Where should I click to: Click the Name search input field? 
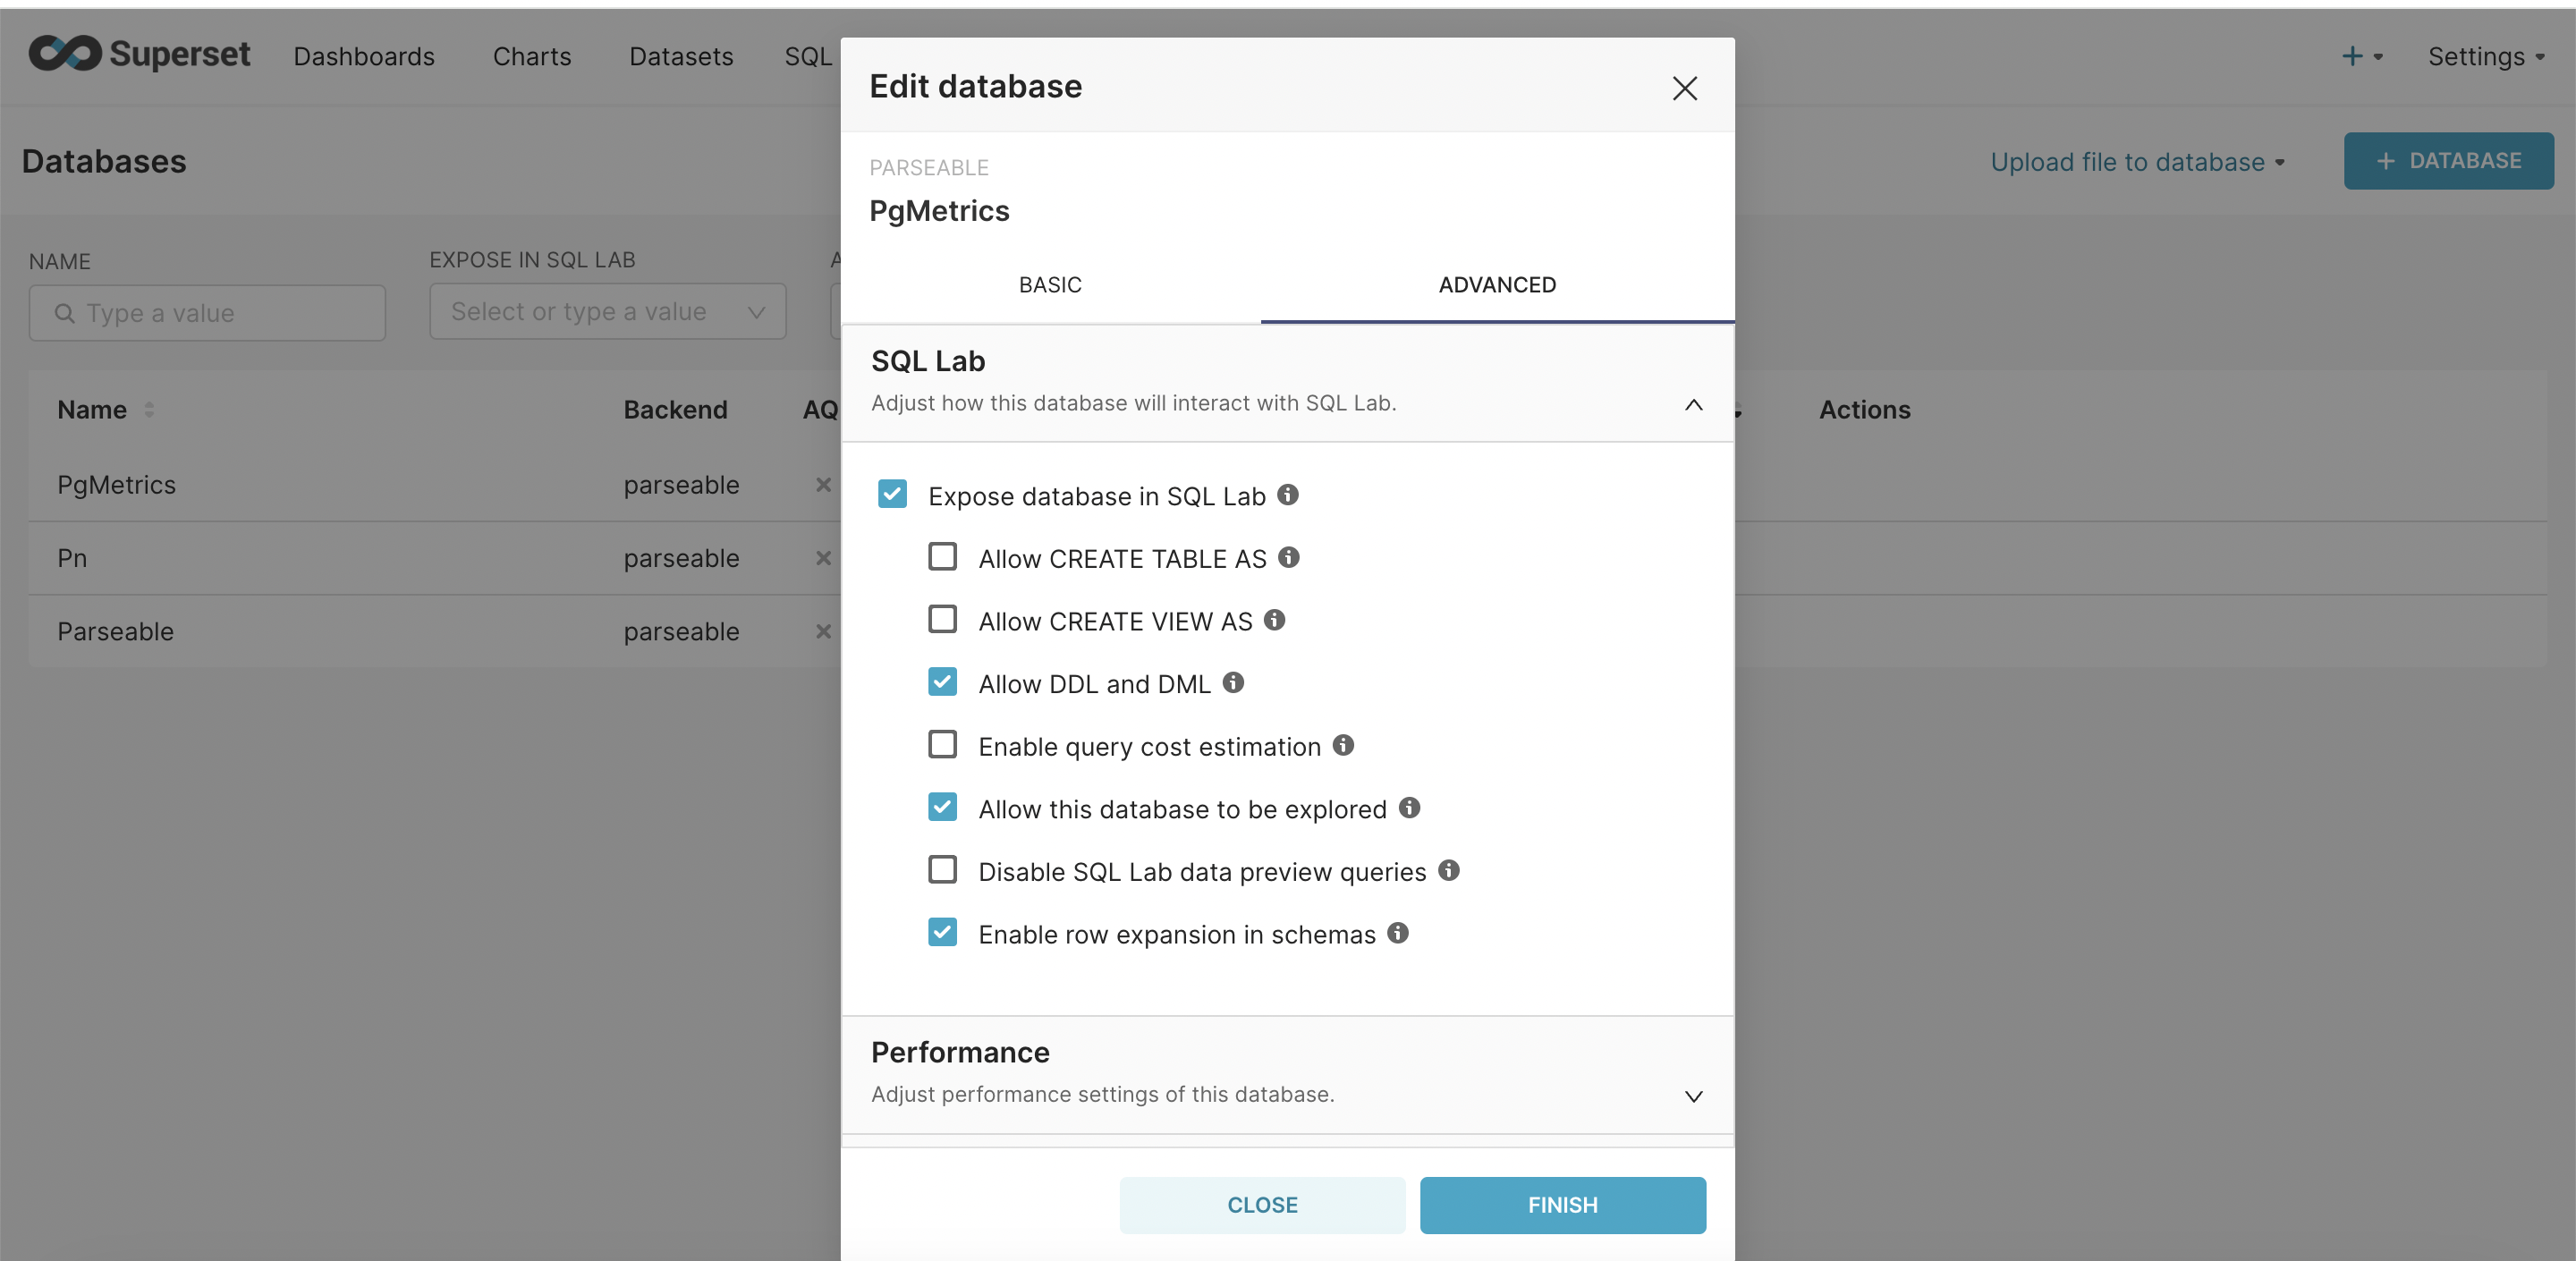207,313
